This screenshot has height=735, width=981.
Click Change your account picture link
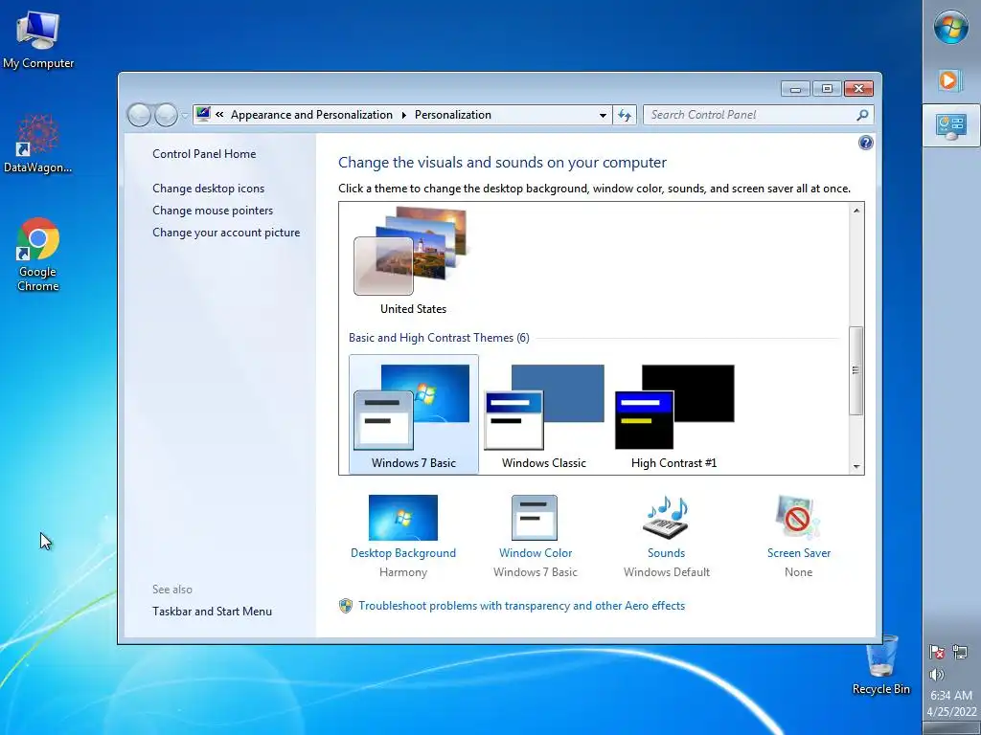click(226, 233)
